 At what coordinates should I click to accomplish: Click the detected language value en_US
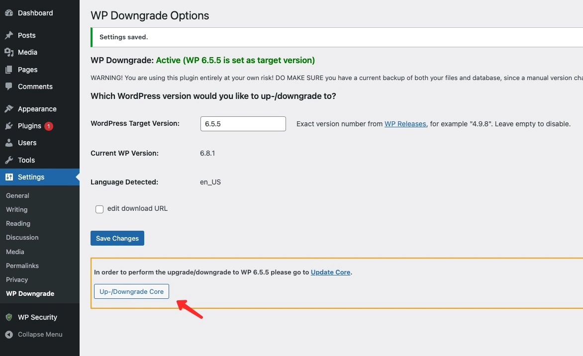coord(210,182)
